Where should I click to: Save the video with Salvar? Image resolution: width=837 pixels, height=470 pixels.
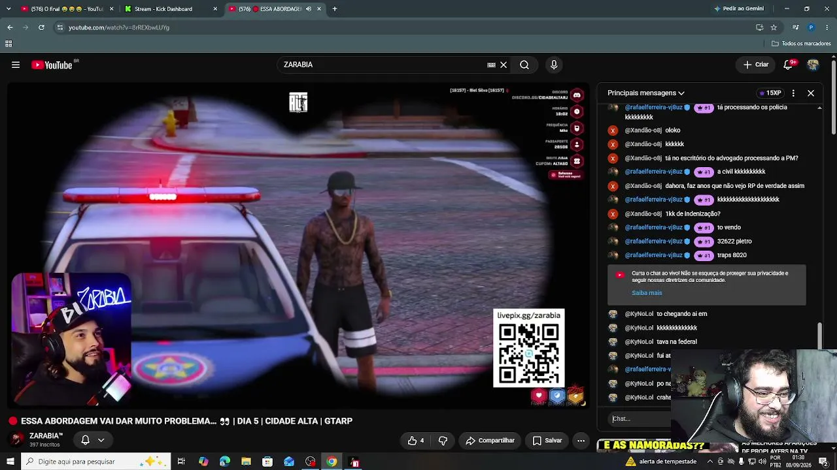click(547, 441)
